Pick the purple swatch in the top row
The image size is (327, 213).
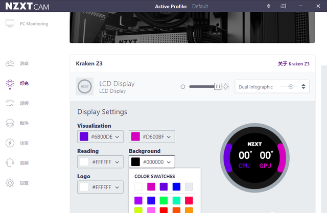click(x=163, y=186)
